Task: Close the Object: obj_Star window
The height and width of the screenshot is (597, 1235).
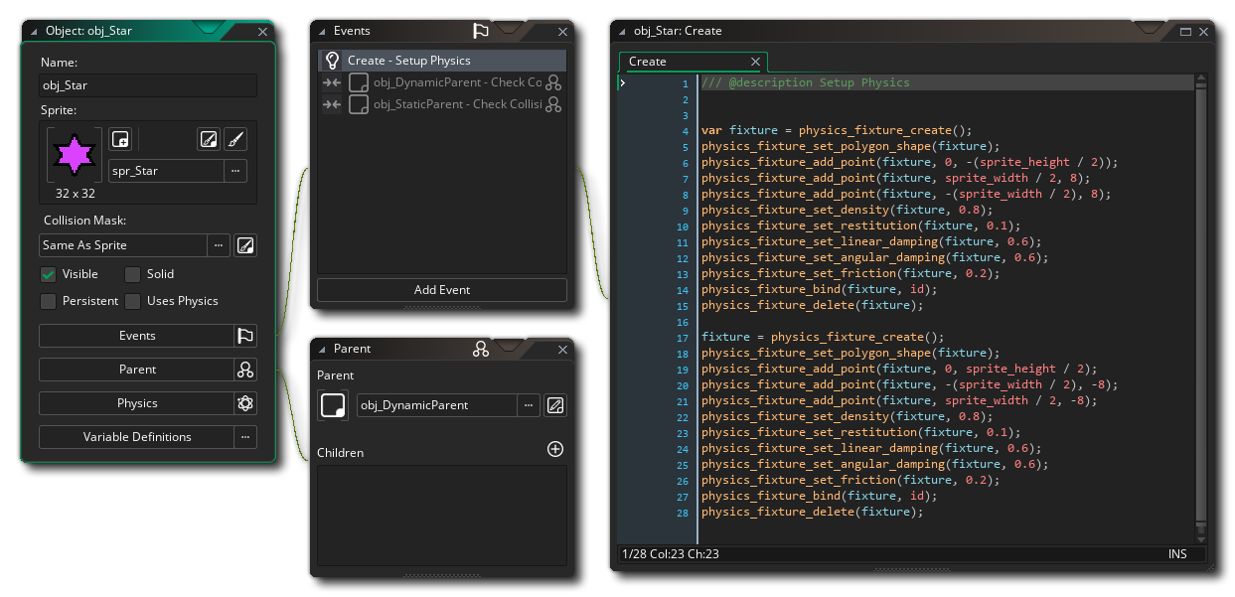Action: 262,32
